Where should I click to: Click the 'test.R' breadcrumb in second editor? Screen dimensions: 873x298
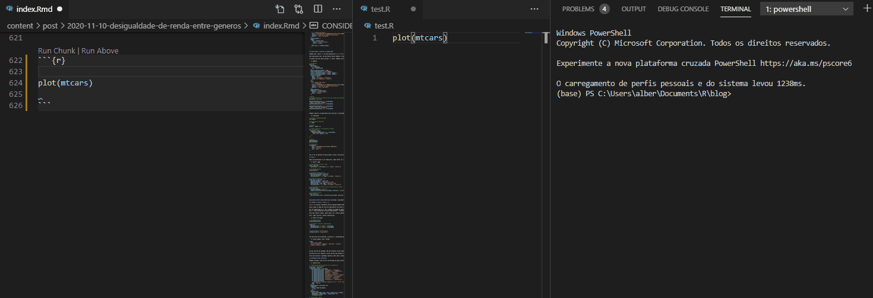[384, 26]
